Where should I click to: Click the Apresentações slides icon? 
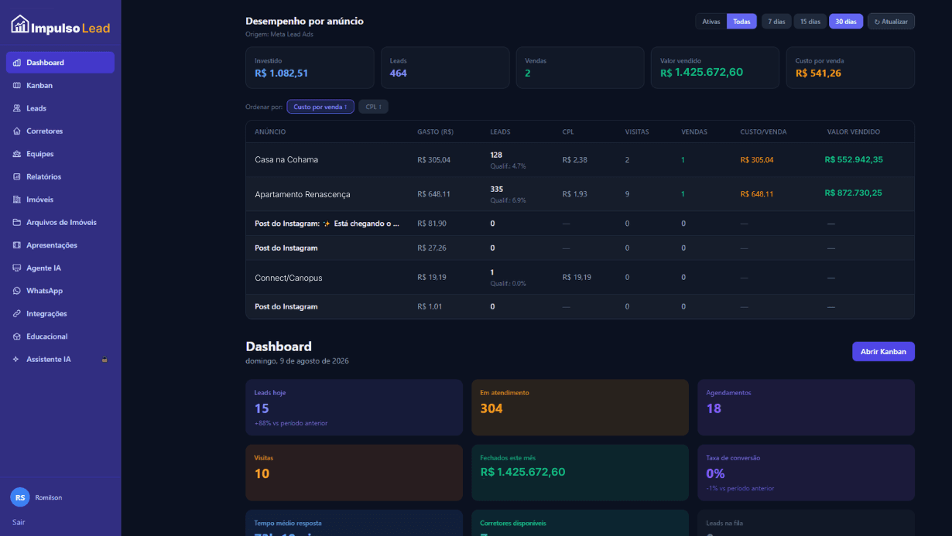click(x=17, y=245)
